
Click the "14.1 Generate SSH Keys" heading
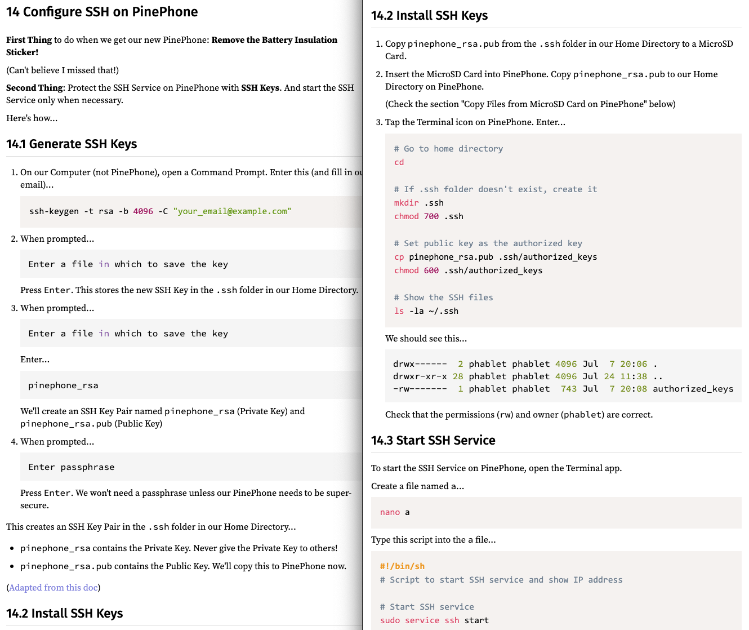[x=72, y=144]
